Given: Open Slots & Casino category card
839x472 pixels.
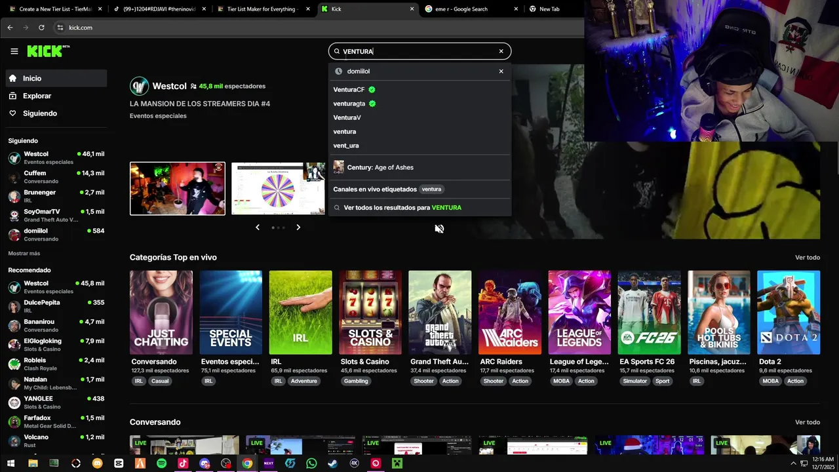Looking at the screenshot, I should tap(370, 313).
